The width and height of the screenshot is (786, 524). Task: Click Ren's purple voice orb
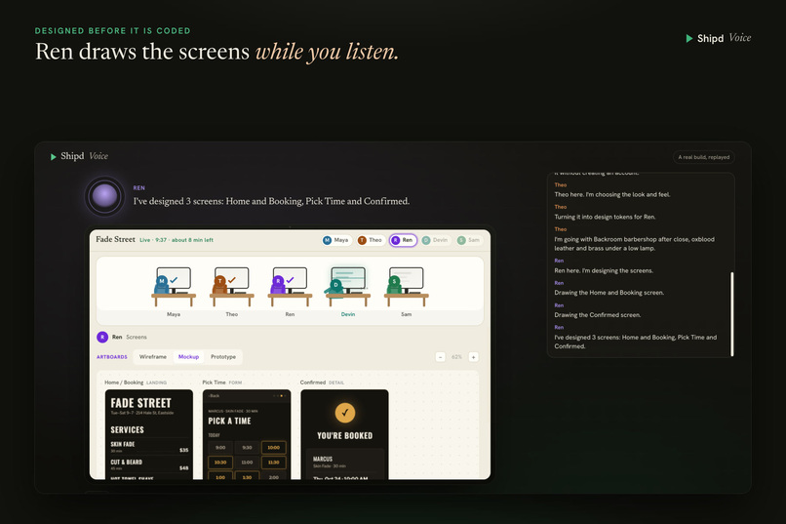click(x=104, y=195)
